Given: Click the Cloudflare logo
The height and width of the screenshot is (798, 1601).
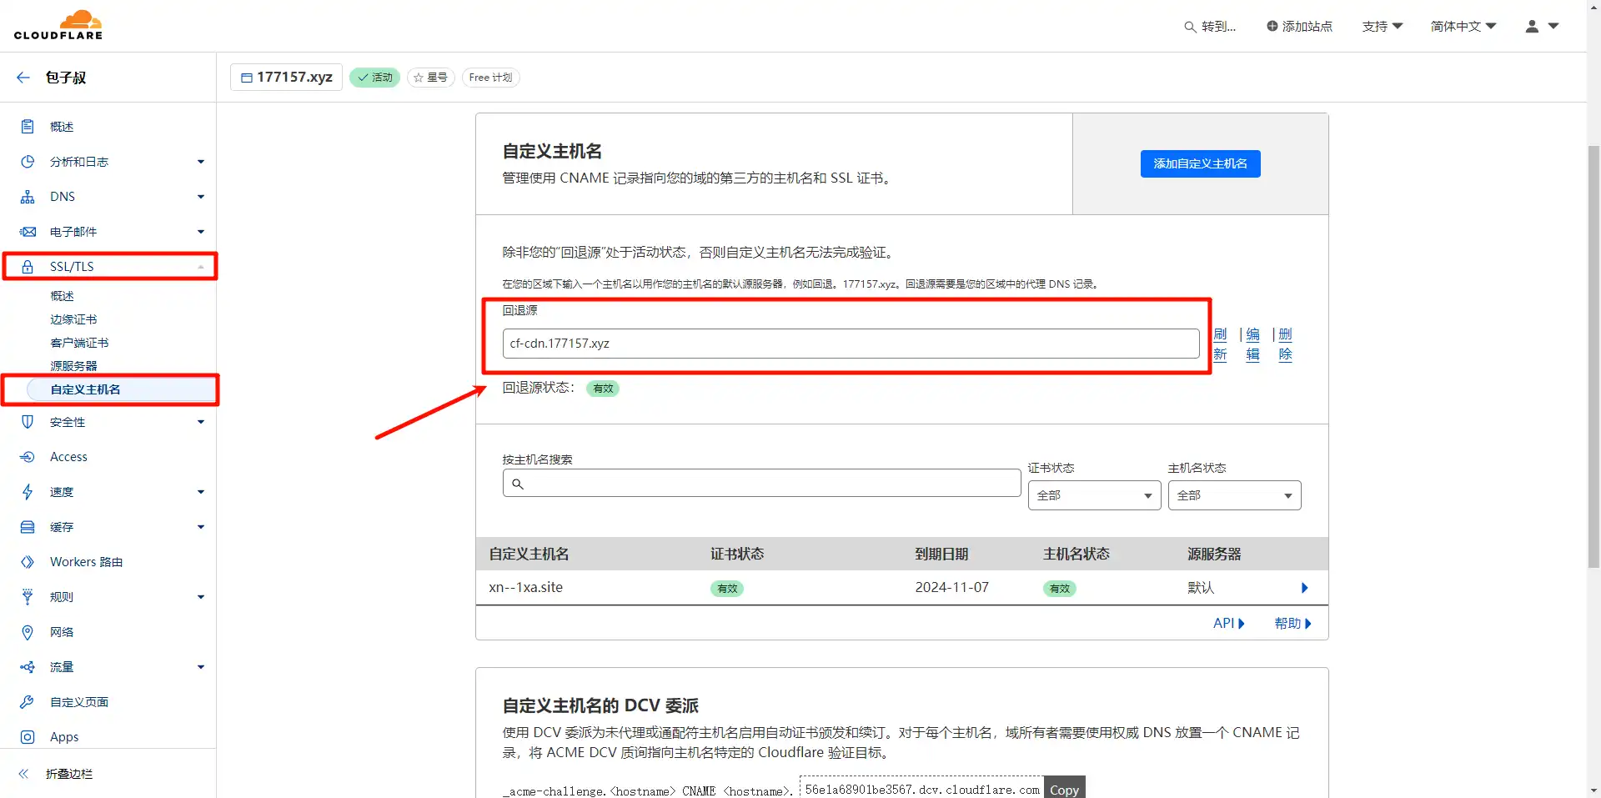Looking at the screenshot, I should [58, 25].
